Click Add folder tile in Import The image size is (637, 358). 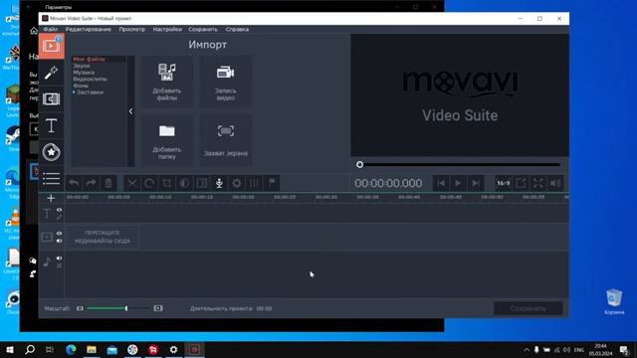(x=167, y=140)
